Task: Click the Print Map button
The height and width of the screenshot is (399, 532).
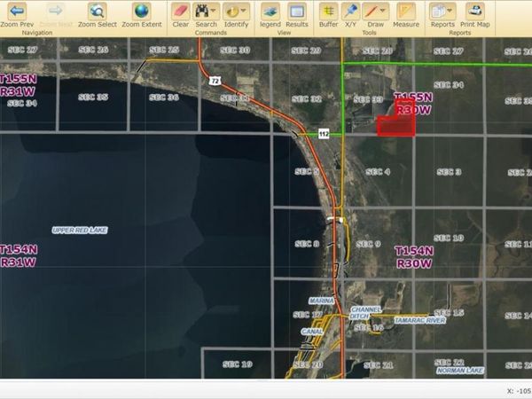Action: click(475, 12)
